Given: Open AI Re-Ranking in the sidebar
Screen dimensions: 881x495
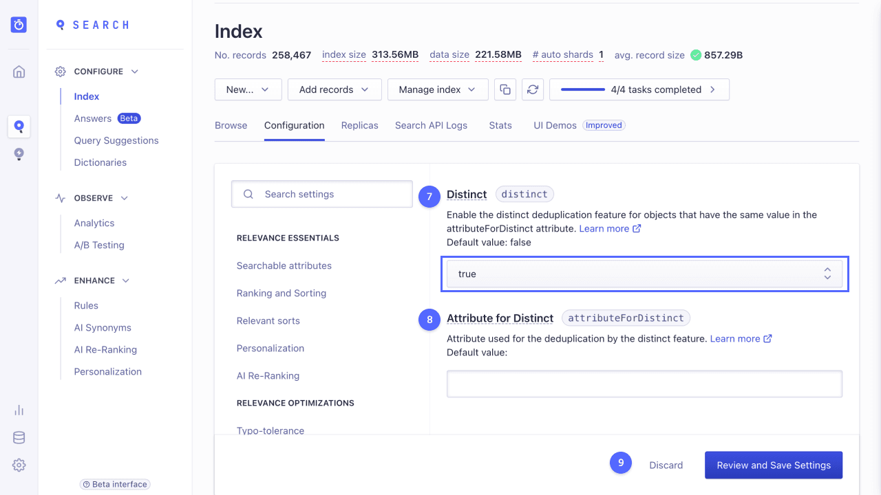Looking at the screenshot, I should coord(105,349).
